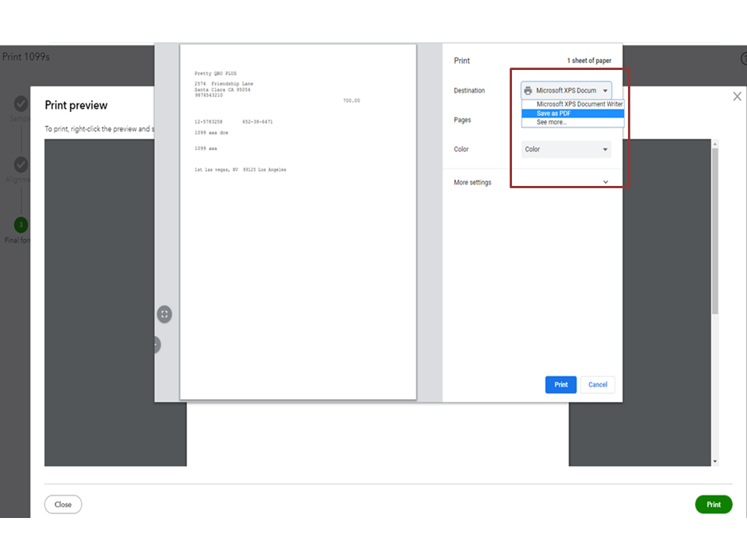Viewport: 747px width, 560px height.
Task: Close the Print preview dialog with X
Action: pos(737,96)
